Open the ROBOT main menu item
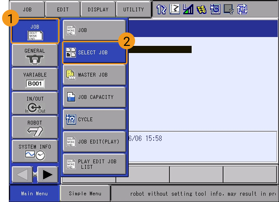This screenshot has width=279, height=202. (x=35, y=127)
